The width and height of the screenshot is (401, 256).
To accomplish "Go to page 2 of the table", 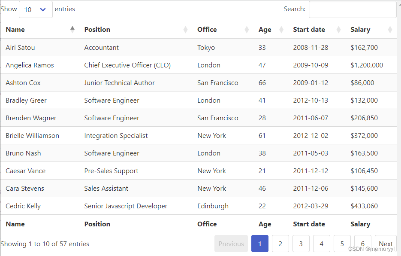I will pos(280,244).
